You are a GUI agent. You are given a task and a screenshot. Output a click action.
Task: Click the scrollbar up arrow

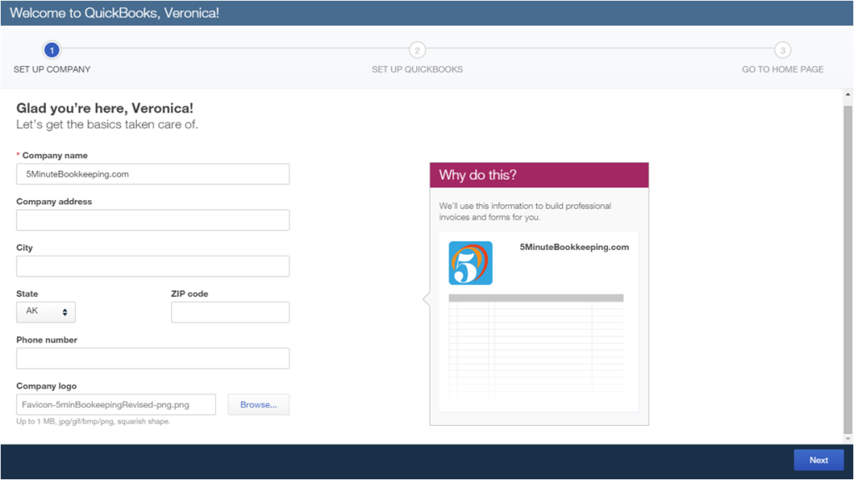pos(848,95)
